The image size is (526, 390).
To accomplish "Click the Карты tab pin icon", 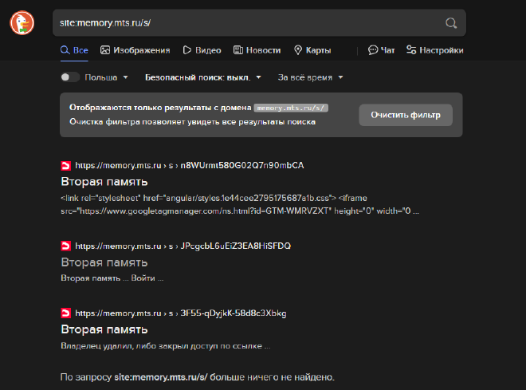I will tap(298, 50).
